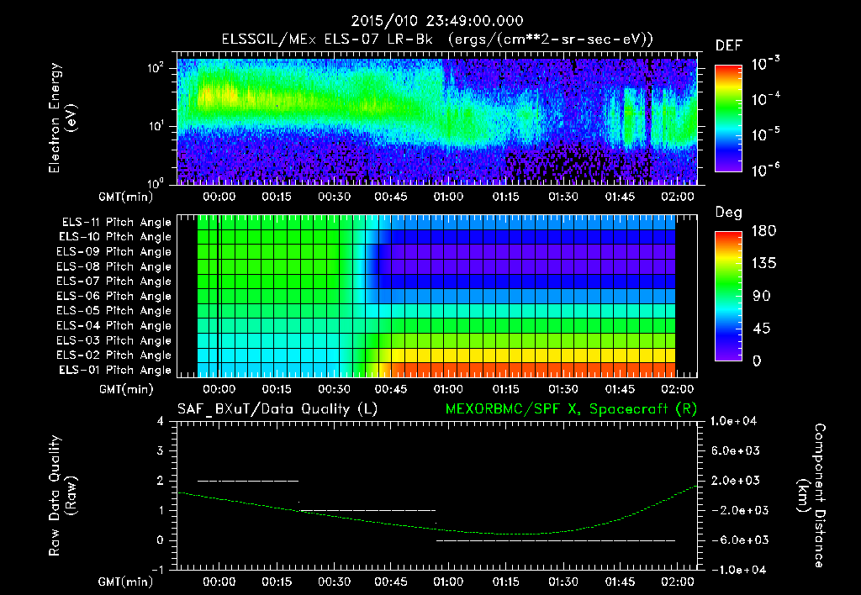Click the 45 value on Deg scale

761,329
